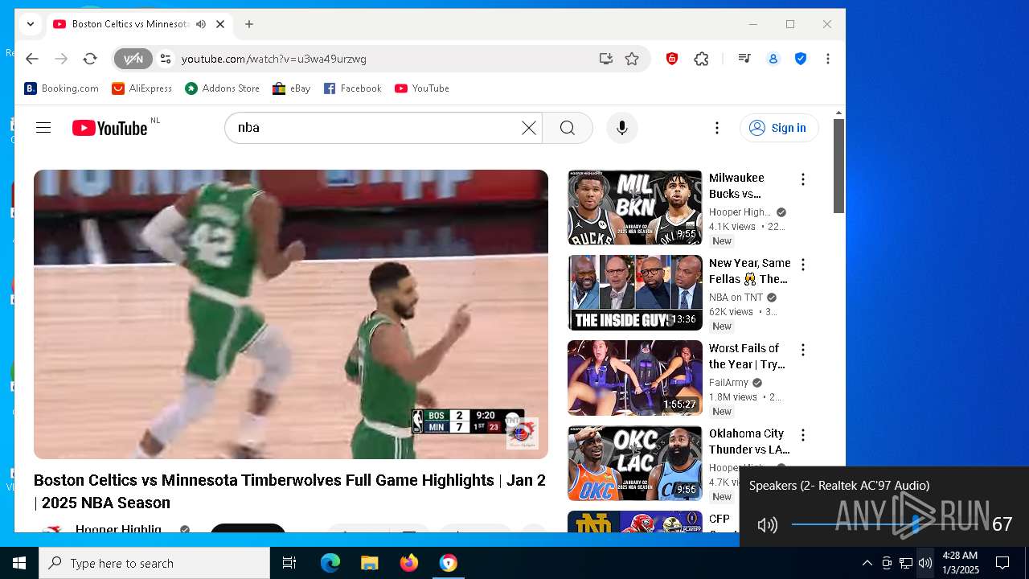Sign in to YouTube
Screen dimensions: 1029x579
tap(779, 128)
